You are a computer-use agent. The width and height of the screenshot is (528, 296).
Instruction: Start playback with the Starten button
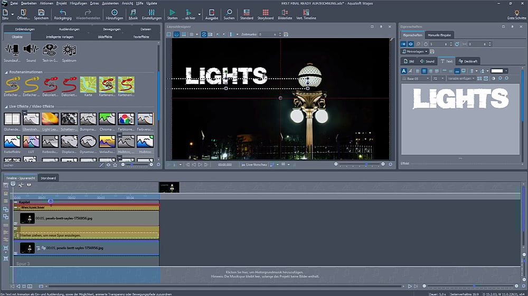pyautogui.click(x=172, y=12)
